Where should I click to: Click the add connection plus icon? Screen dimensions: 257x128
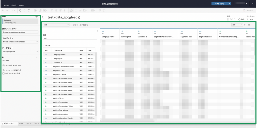[37, 16]
